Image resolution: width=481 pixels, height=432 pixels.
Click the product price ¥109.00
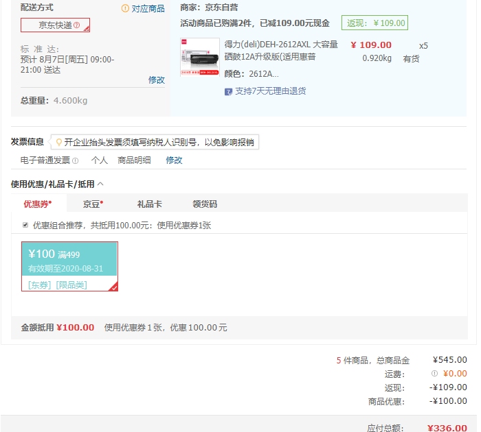pyautogui.click(x=371, y=45)
